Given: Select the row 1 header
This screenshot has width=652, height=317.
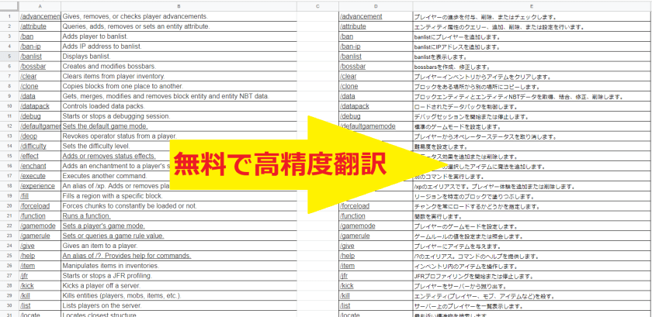Looking at the screenshot, I should [8, 16].
